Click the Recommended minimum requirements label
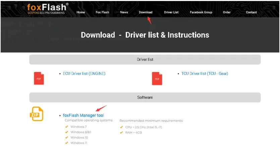Viewport: 280px width, 147px height. (x=152, y=121)
